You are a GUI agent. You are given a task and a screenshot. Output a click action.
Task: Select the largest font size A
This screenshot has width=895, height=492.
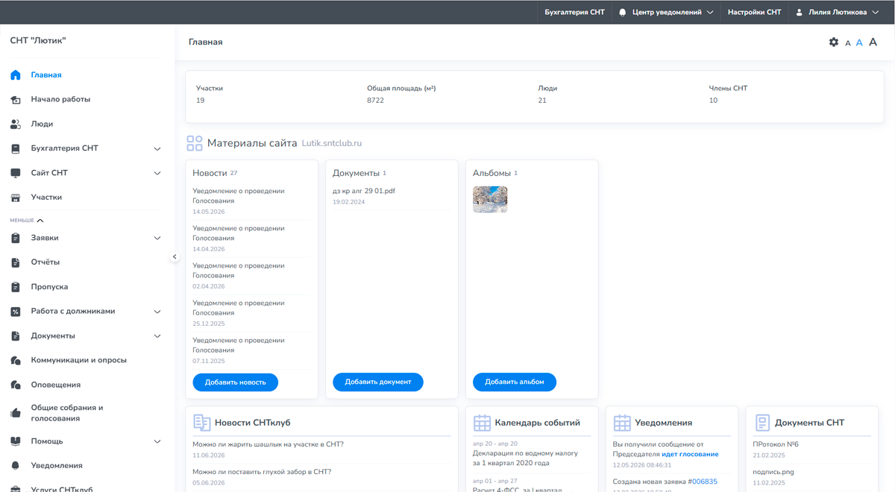[873, 42]
